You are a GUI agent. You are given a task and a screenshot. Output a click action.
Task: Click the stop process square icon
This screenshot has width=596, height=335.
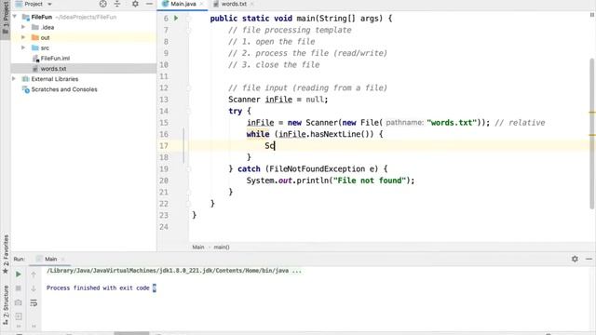(19, 288)
